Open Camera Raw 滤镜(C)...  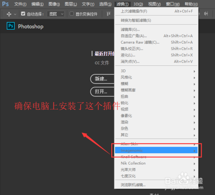click(157, 42)
